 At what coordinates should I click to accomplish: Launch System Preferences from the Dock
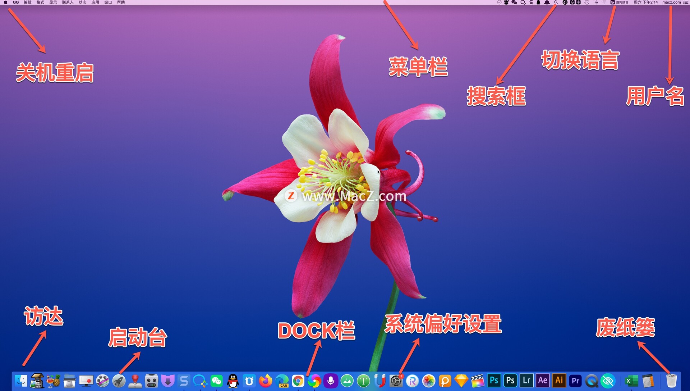pyautogui.click(x=396, y=381)
